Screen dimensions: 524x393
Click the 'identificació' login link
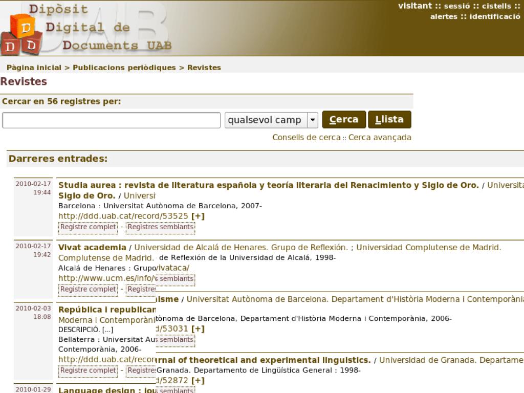[x=495, y=16]
